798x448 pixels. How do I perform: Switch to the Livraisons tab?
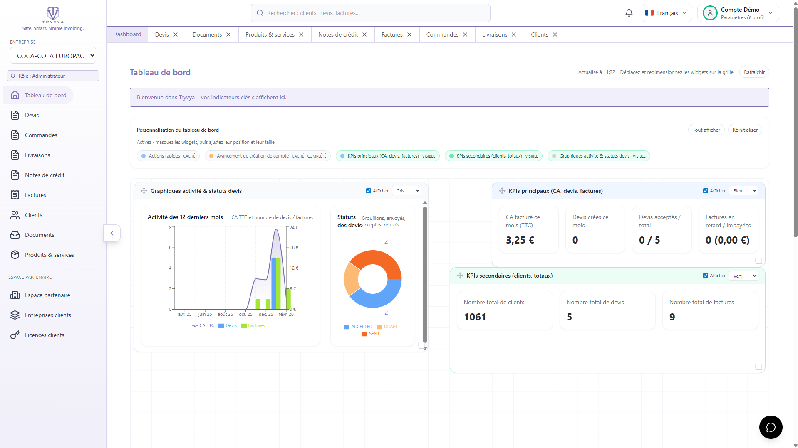(494, 34)
